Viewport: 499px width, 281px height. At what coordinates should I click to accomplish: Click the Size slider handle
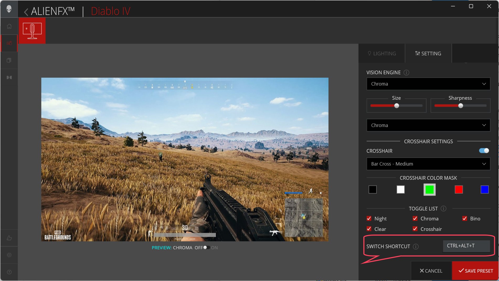397,105
